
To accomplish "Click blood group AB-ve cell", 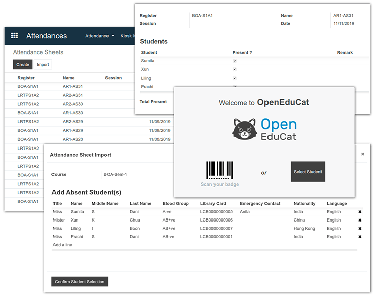I will coord(168,237).
